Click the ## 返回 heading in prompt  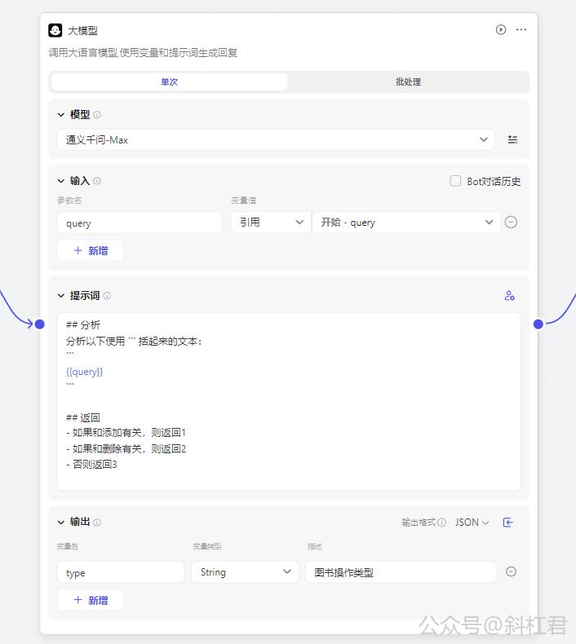pyautogui.click(x=83, y=417)
